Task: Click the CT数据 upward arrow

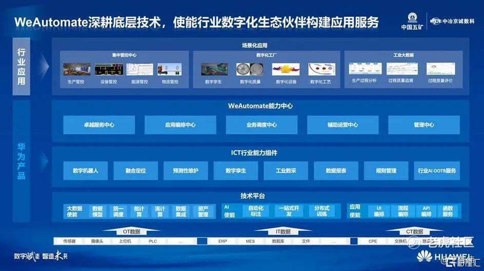Action: pyautogui.click(x=414, y=231)
